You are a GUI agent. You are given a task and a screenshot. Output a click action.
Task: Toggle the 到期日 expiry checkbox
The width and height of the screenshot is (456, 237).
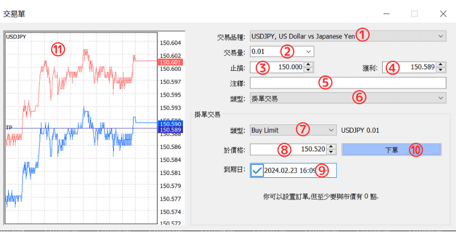pyautogui.click(x=257, y=170)
